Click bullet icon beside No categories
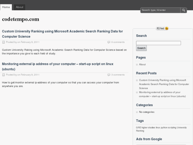This screenshot has height=145, width=193. click(137, 112)
